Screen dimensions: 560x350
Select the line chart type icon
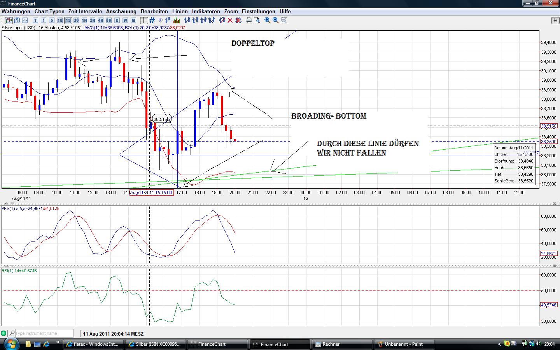(25, 20)
